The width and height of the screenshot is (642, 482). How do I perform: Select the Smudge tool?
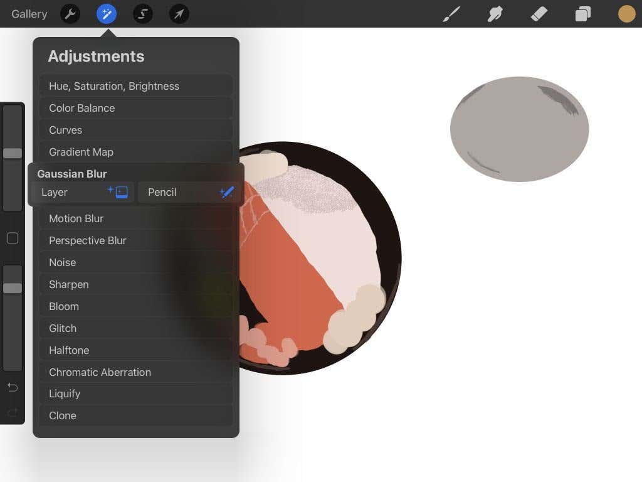pos(495,14)
